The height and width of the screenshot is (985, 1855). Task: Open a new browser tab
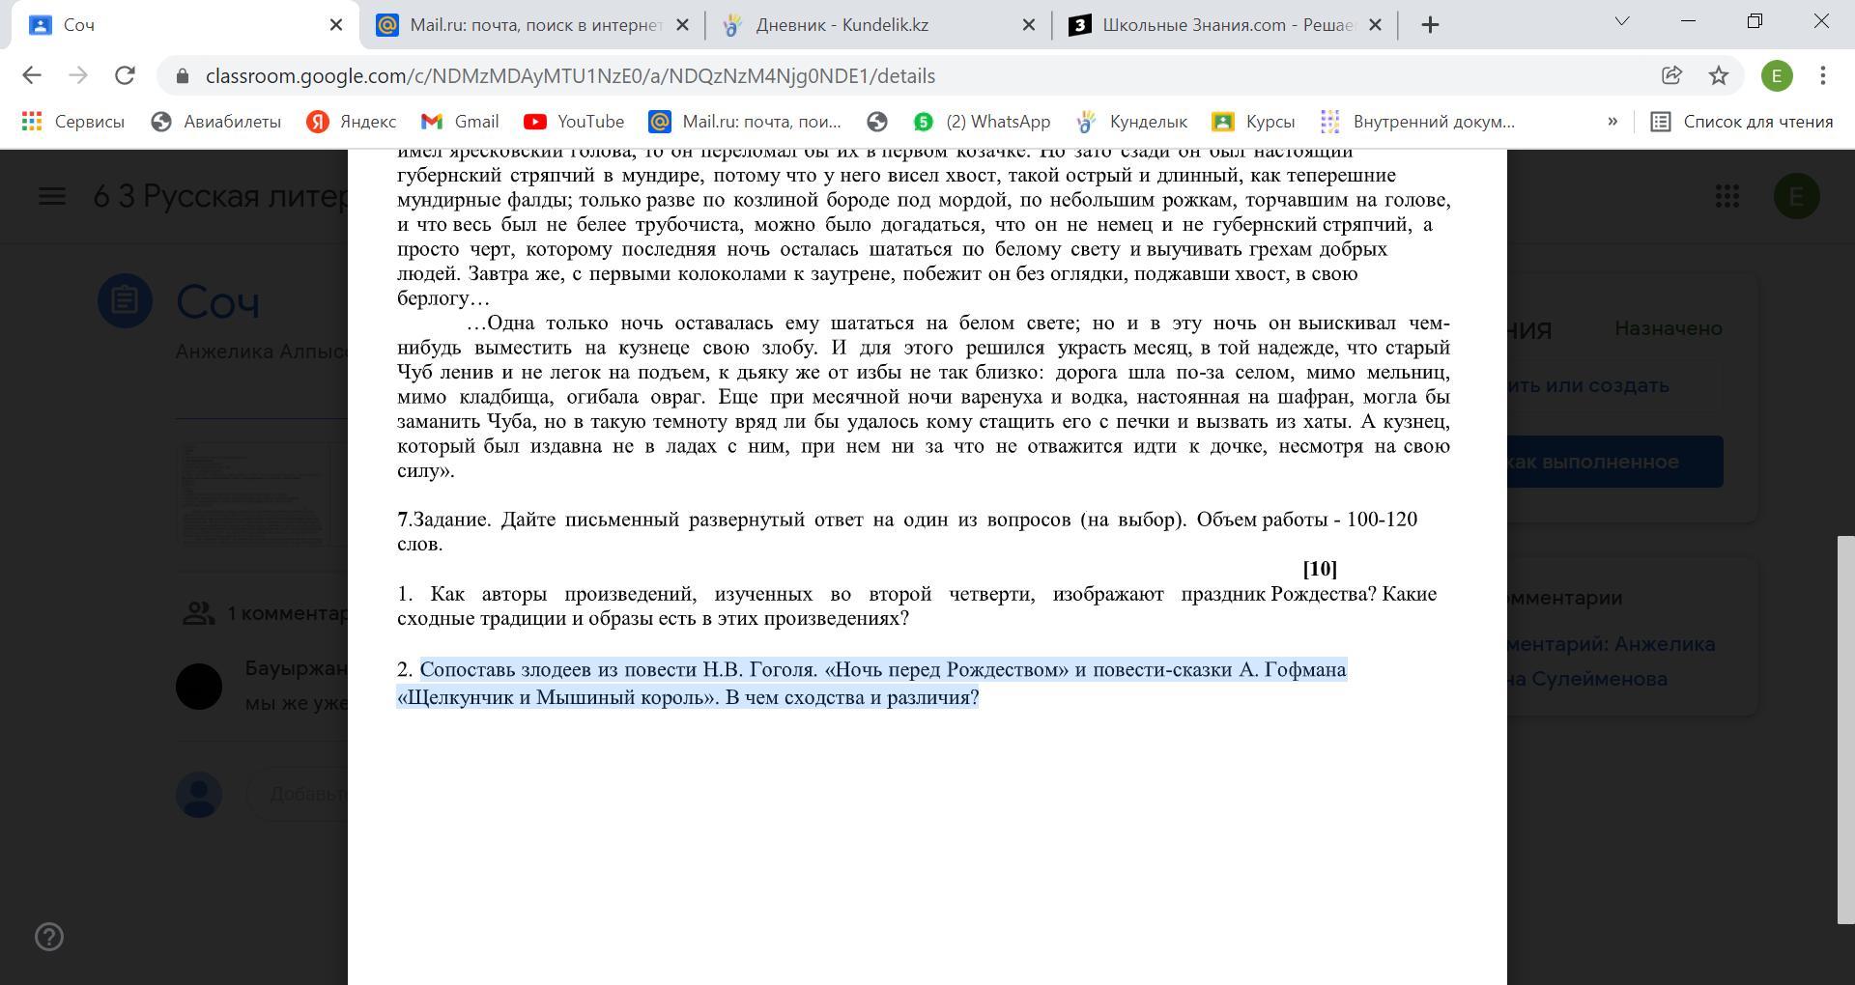pos(1431,25)
